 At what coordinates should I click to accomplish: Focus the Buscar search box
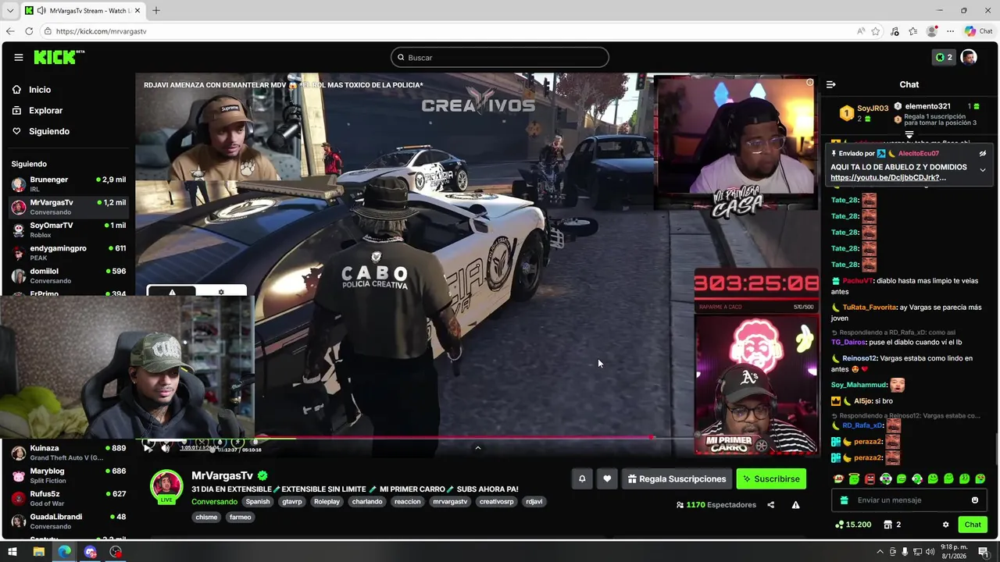[500, 57]
